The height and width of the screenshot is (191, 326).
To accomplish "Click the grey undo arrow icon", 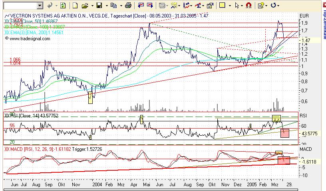I will [x=50, y=6].
